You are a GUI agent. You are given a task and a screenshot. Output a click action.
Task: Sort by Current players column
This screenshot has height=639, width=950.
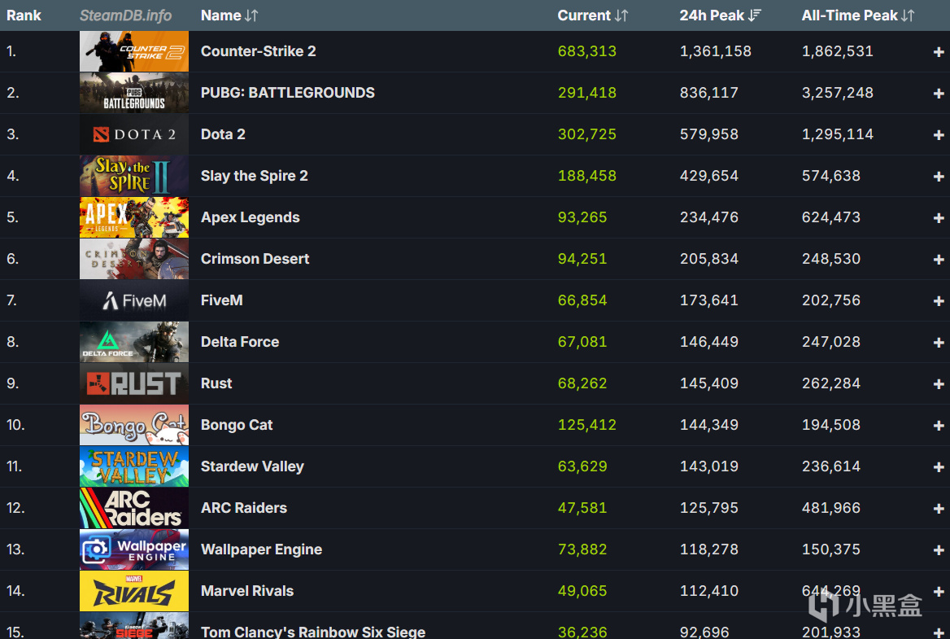point(593,15)
